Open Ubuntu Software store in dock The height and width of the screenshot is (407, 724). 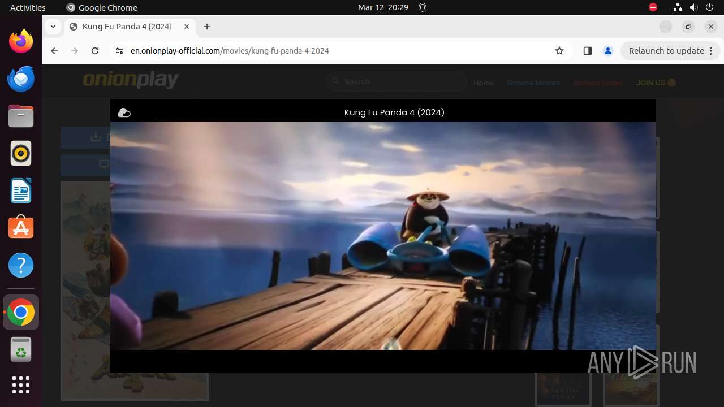click(x=21, y=228)
